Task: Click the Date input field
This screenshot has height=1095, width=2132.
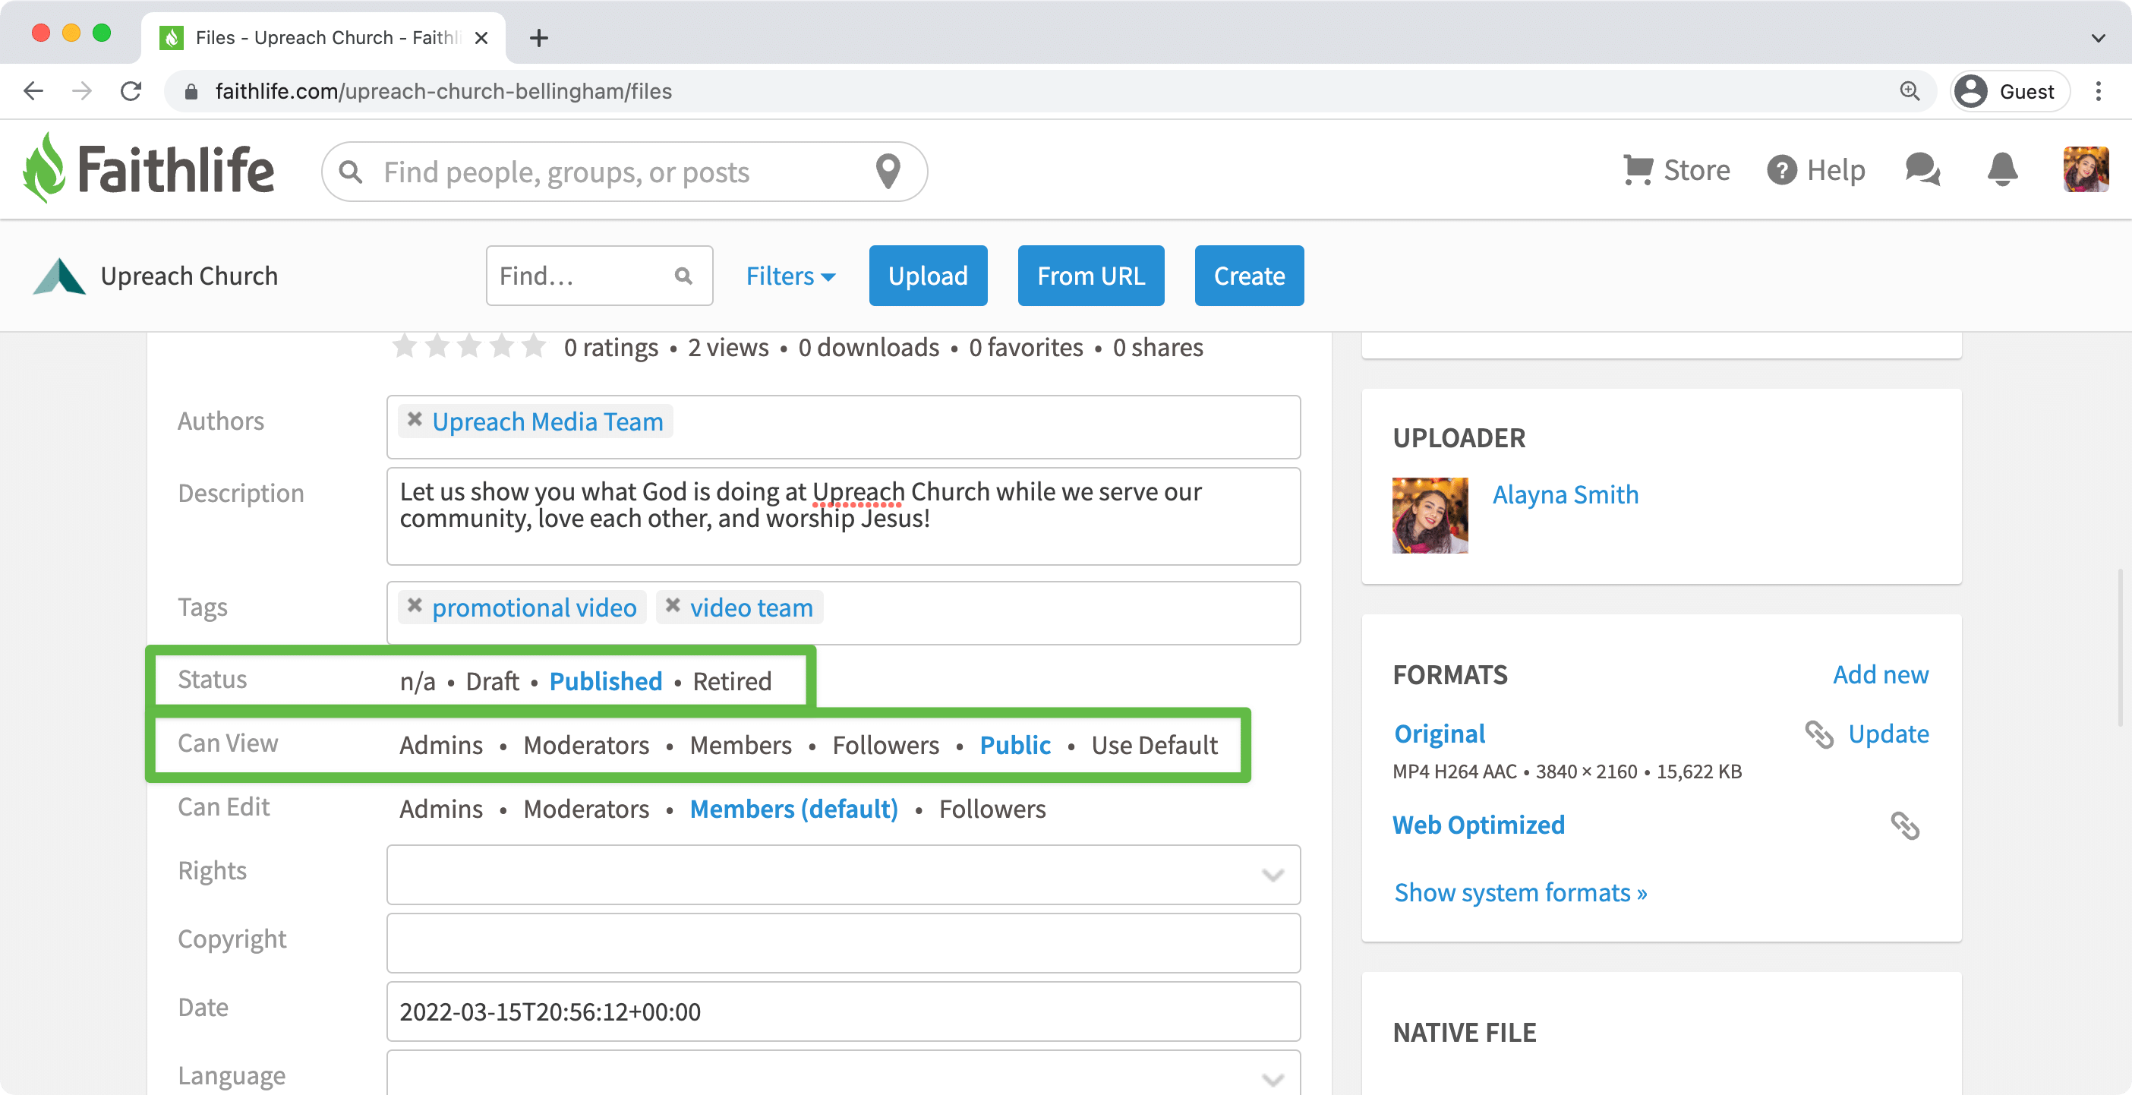Action: point(844,1011)
